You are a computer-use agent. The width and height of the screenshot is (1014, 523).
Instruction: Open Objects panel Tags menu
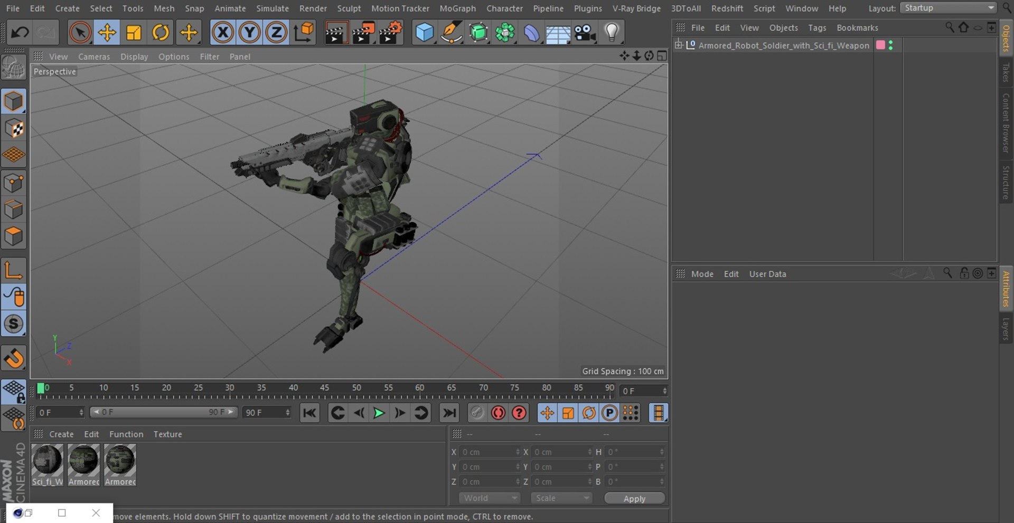pos(817,27)
